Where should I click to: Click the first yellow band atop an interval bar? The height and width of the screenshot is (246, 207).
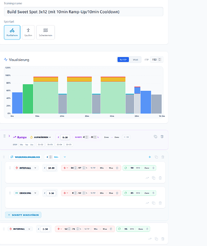pyautogui.click(x=46, y=79)
